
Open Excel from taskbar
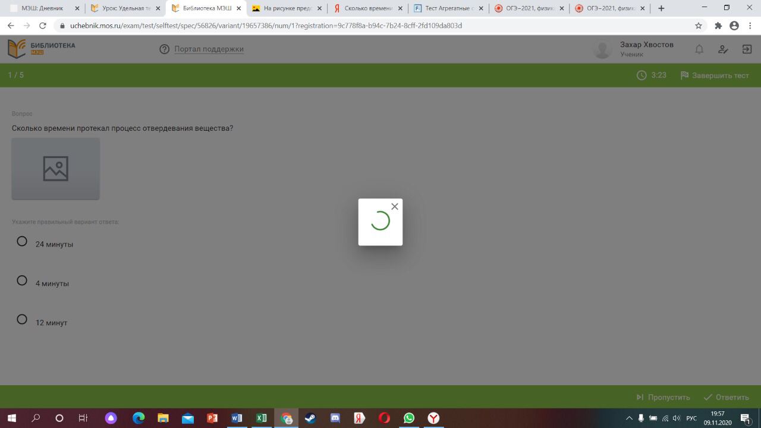(x=262, y=418)
